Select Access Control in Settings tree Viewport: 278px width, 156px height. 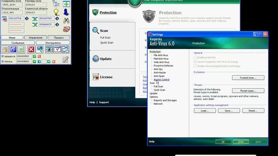tap(162, 80)
